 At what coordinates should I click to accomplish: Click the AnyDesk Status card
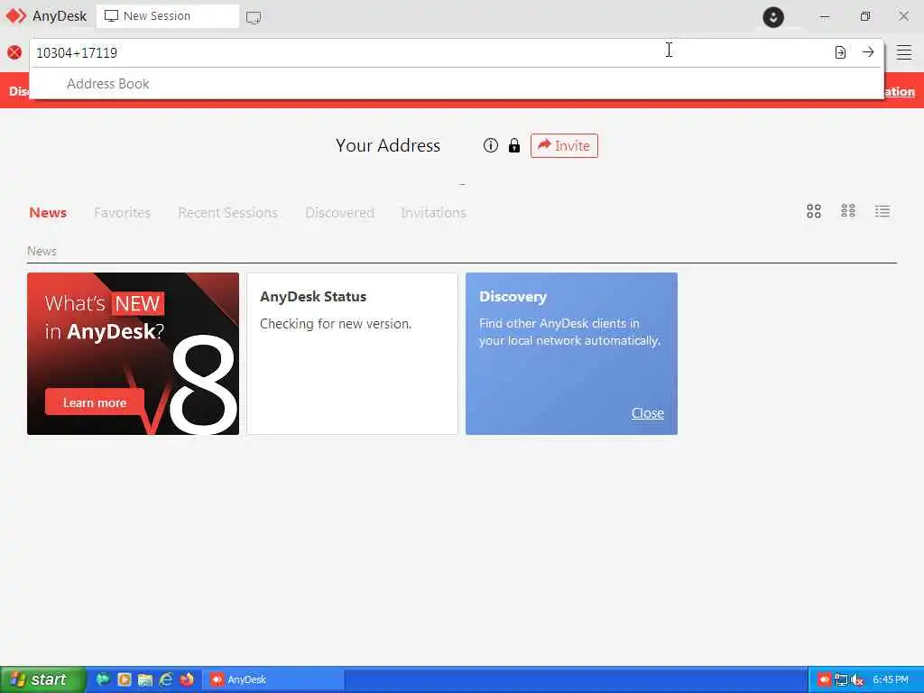click(352, 354)
